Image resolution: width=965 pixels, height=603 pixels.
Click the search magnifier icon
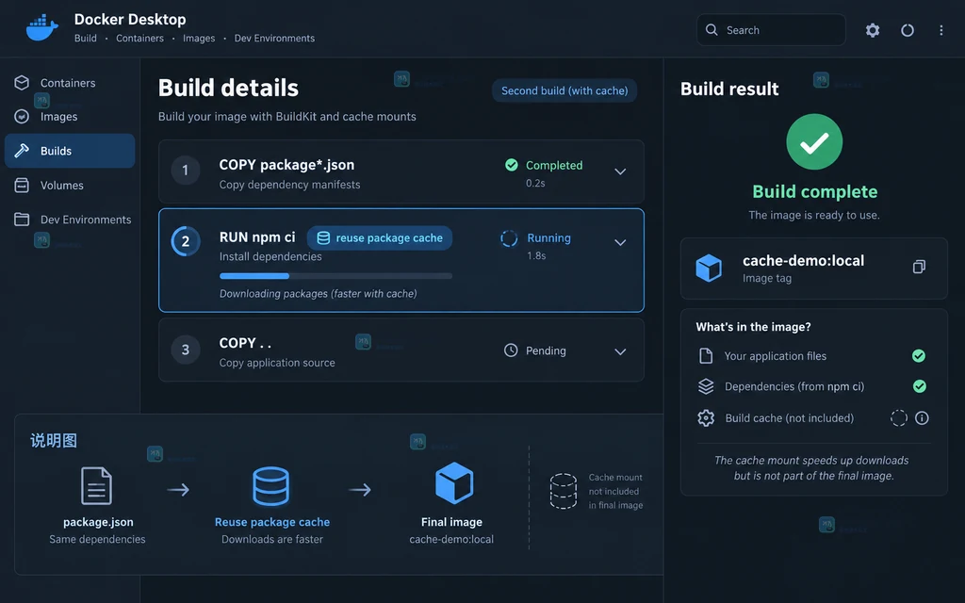point(711,29)
